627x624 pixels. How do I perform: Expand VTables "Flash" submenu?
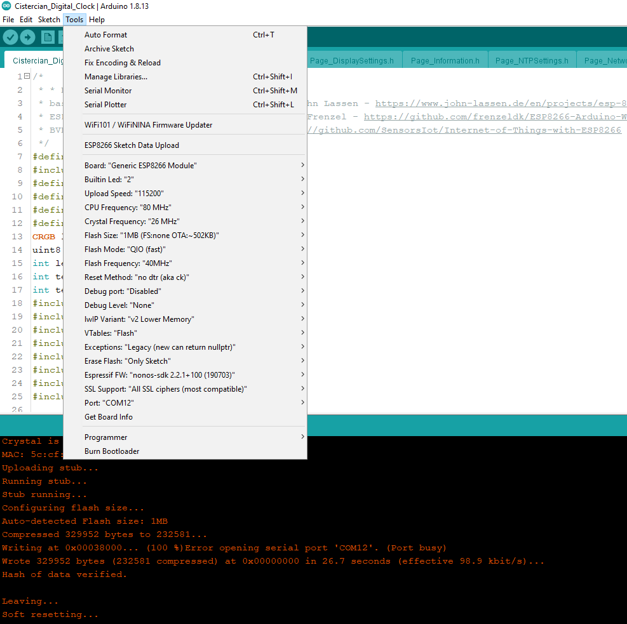[x=185, y=333]
